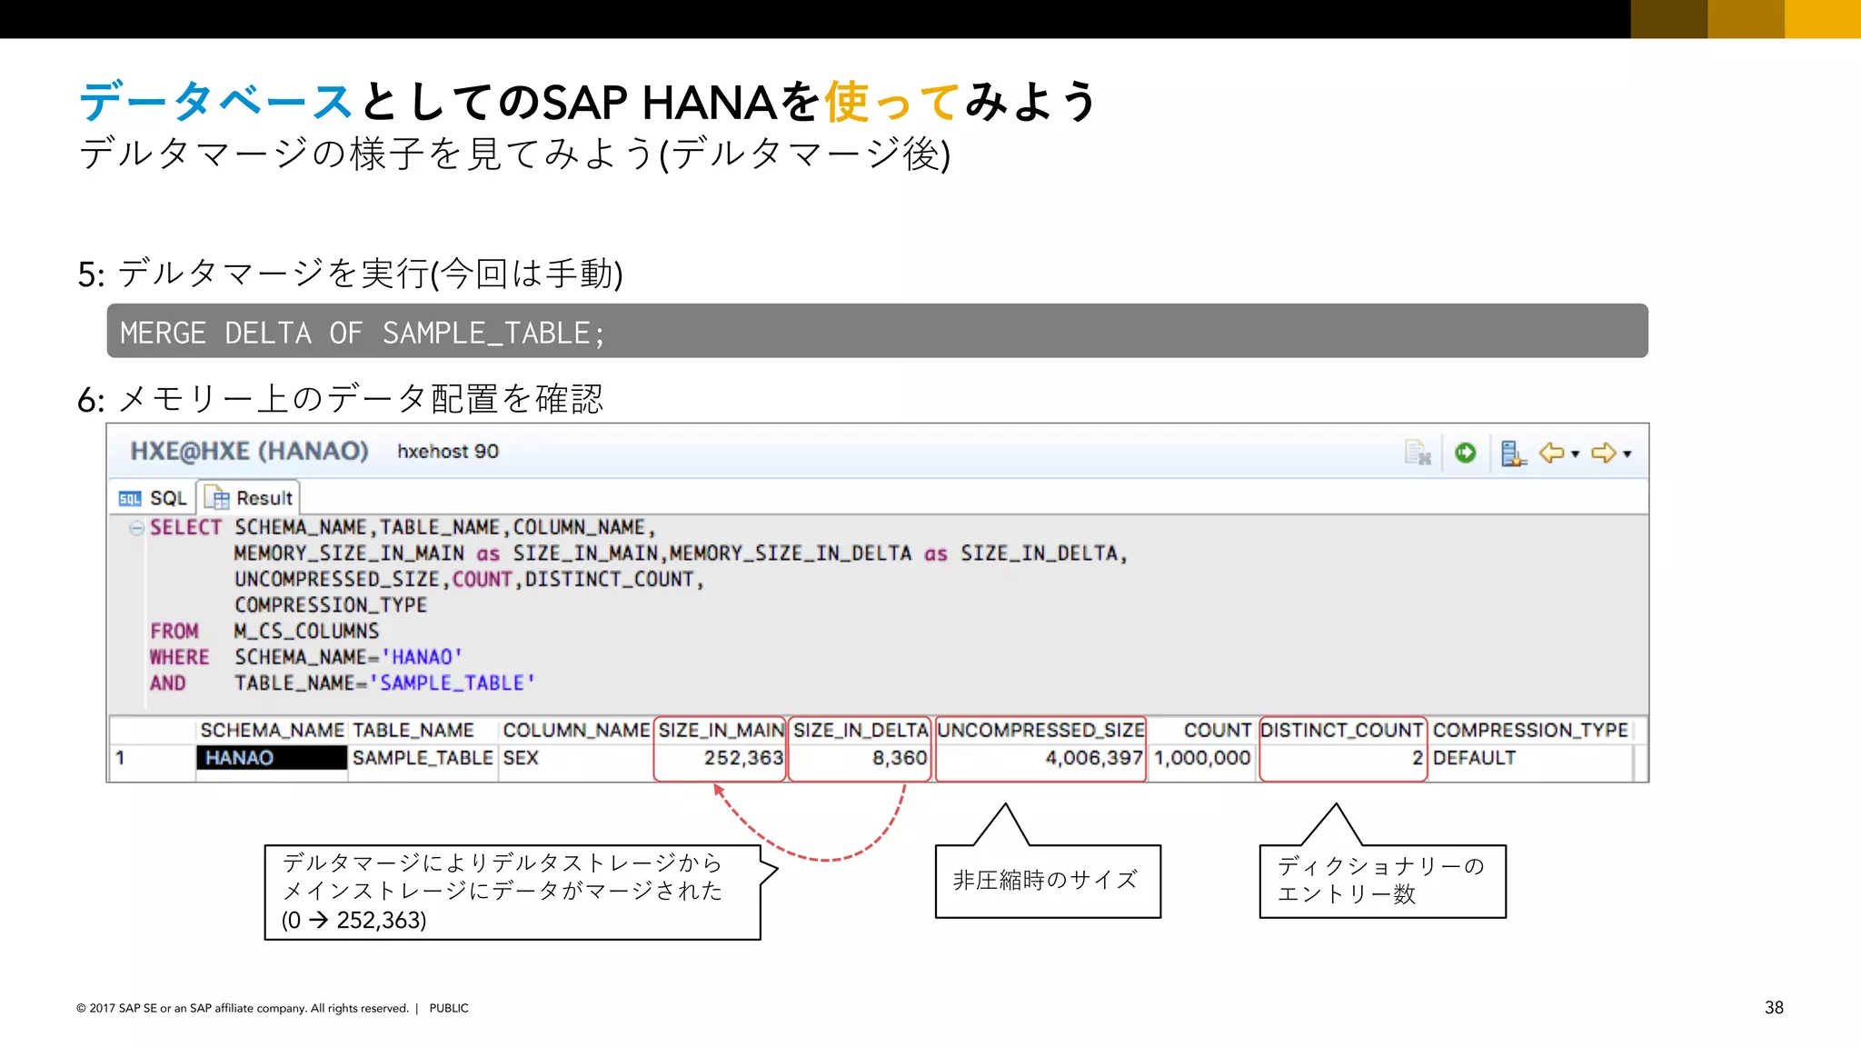Click the DISTINCT_COUNT column header
1861x1047 pixels.
point(1341,731)
